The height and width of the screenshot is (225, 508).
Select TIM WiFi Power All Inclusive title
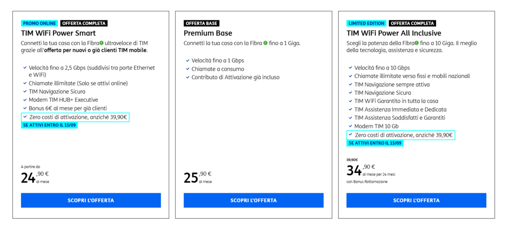pyautogui.click(x=393, y=33)
